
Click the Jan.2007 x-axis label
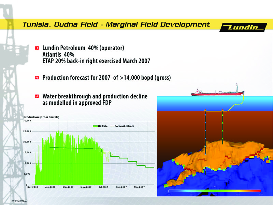click(50, 187)
